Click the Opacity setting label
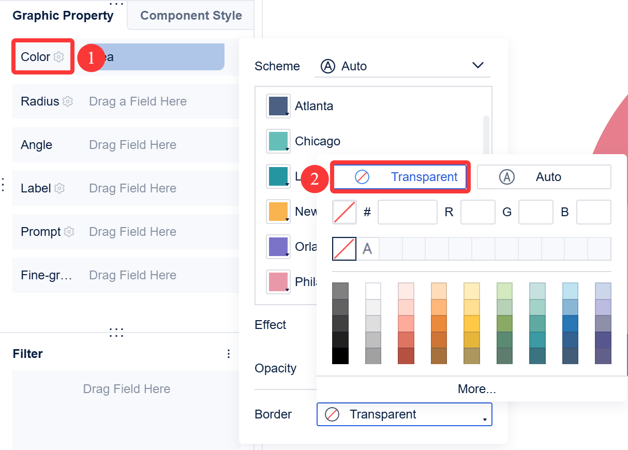The height and width of the screenshot is (450, 628). pyautogui.click(x=276, y=368)
